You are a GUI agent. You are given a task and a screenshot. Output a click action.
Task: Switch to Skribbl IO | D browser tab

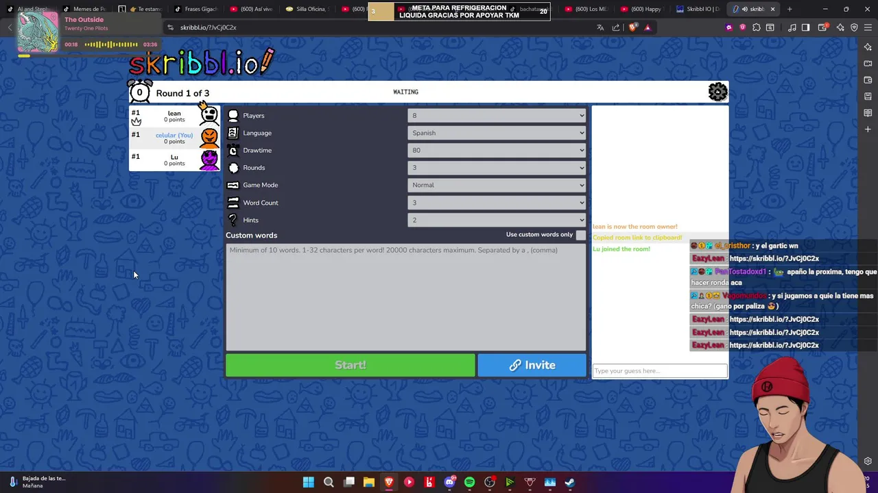pyautogui.click(x=698, y=9)
